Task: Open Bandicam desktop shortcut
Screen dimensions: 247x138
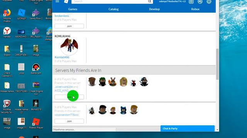Action: click(36, 69)
